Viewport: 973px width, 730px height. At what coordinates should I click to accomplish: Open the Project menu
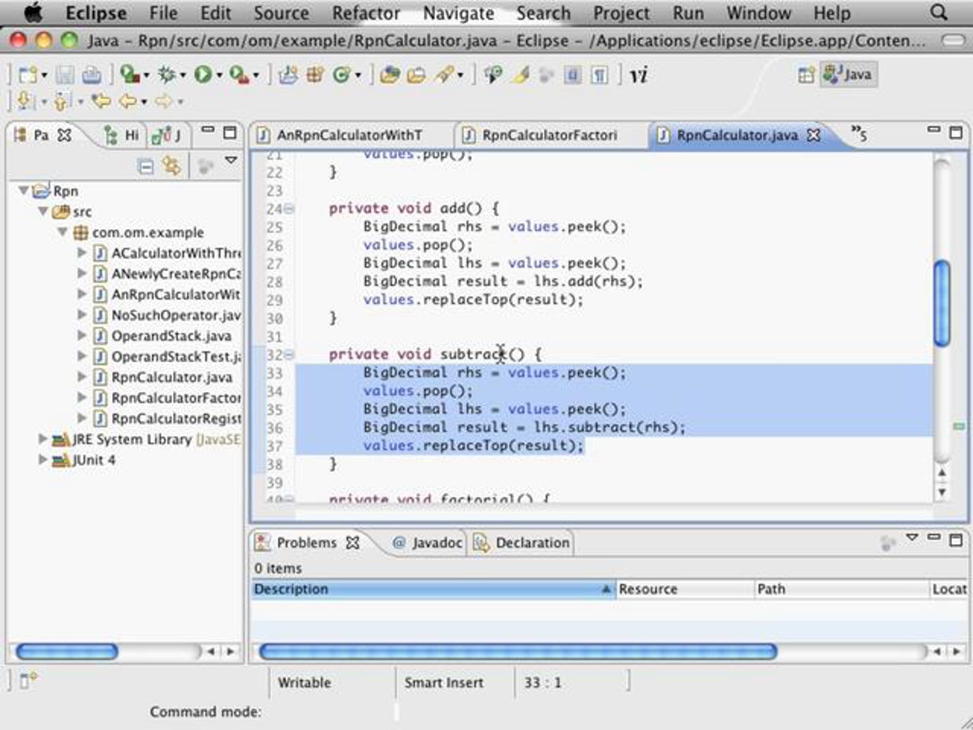coord(621,13)
